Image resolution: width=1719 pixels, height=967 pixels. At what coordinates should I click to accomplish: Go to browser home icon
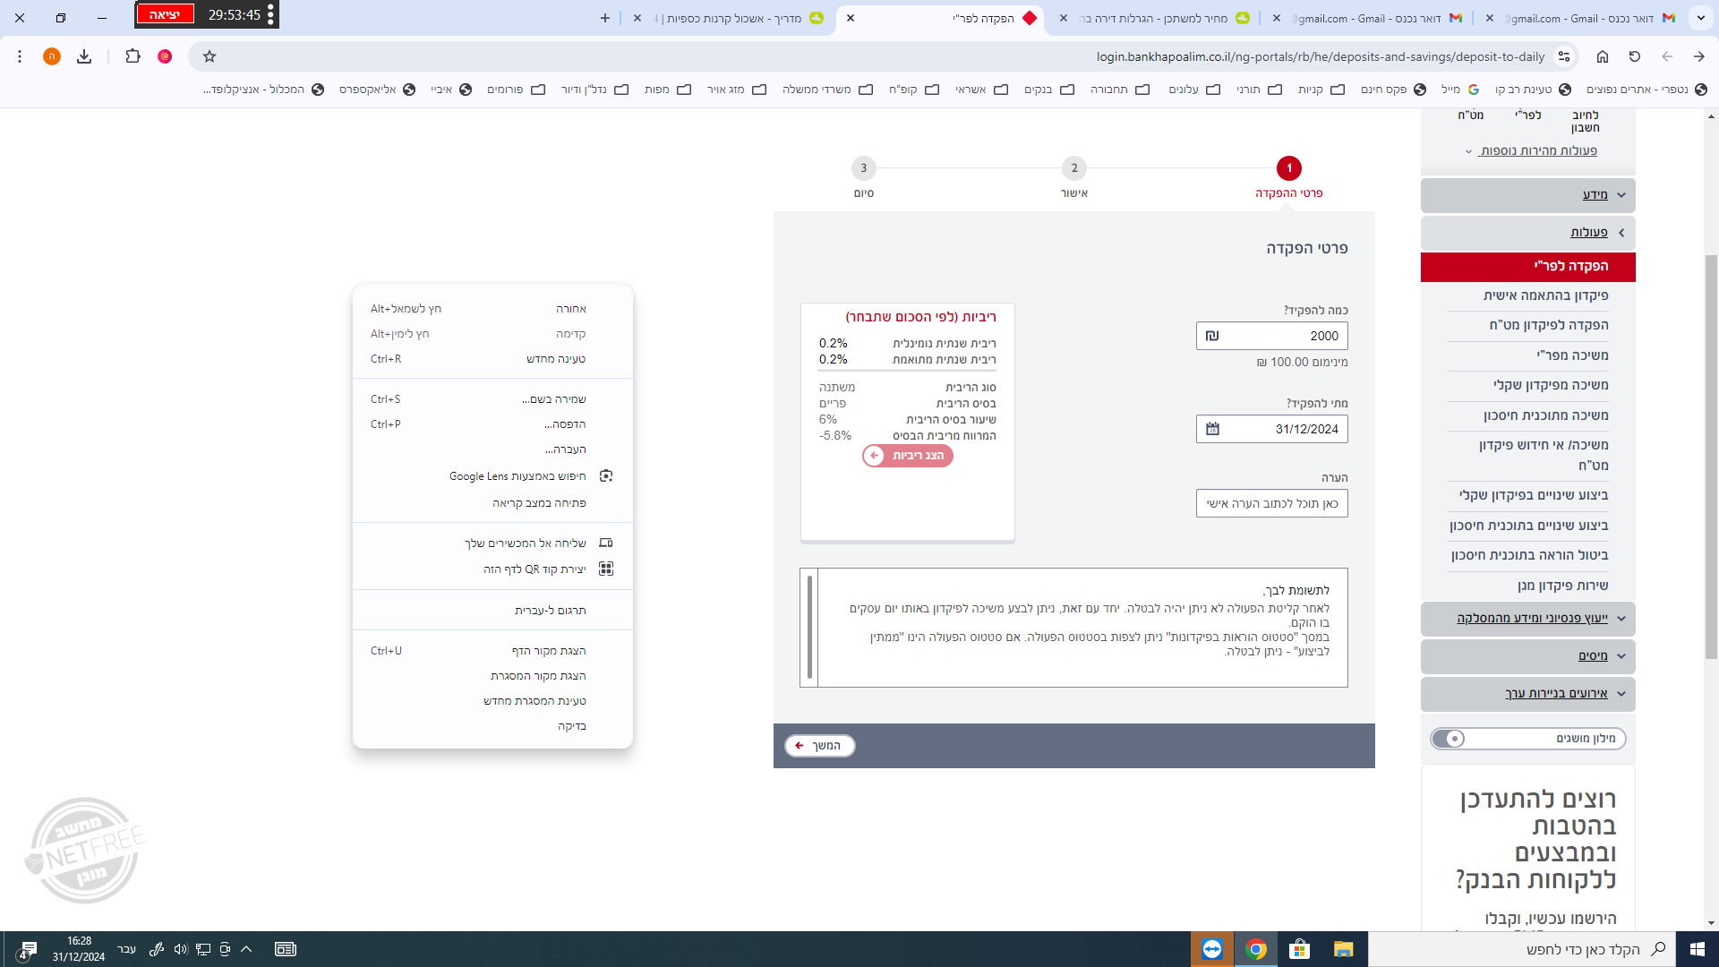(x=1603, y=56)
